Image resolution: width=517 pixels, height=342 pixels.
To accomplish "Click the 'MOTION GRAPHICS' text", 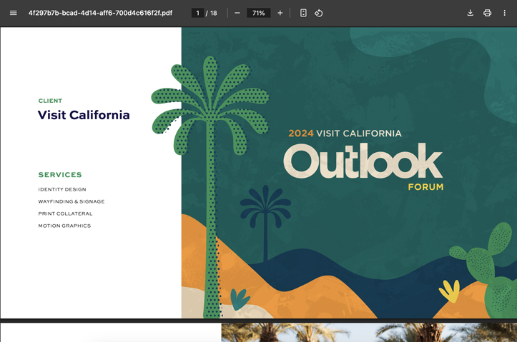I will tap(64, 226).
